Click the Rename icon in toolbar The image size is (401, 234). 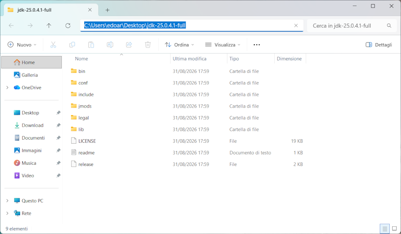(x=110, y=45)
